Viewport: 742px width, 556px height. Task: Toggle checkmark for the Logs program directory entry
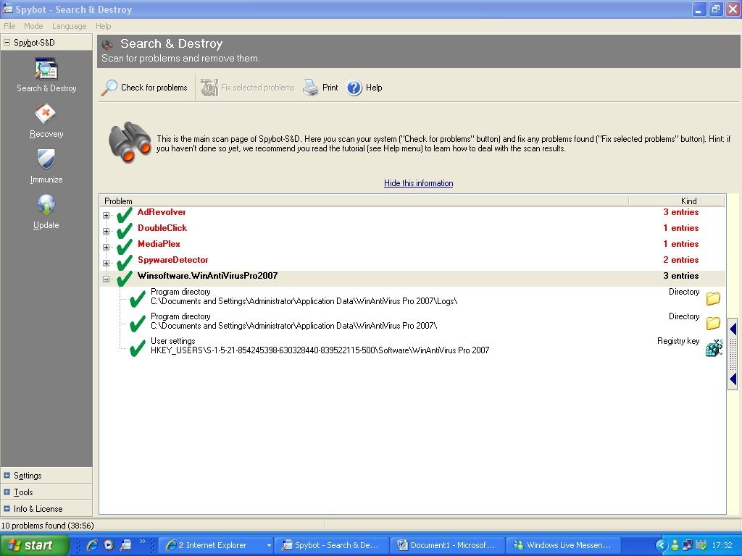(137, 299)
